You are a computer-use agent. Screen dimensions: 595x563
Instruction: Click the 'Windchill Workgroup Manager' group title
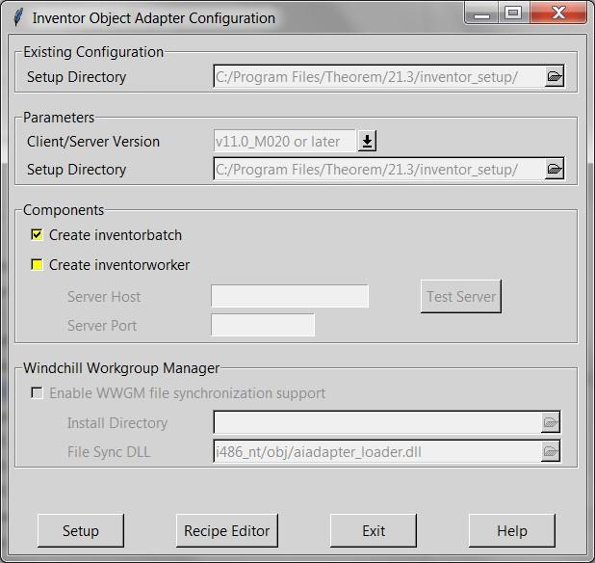(x=121, y=367)
